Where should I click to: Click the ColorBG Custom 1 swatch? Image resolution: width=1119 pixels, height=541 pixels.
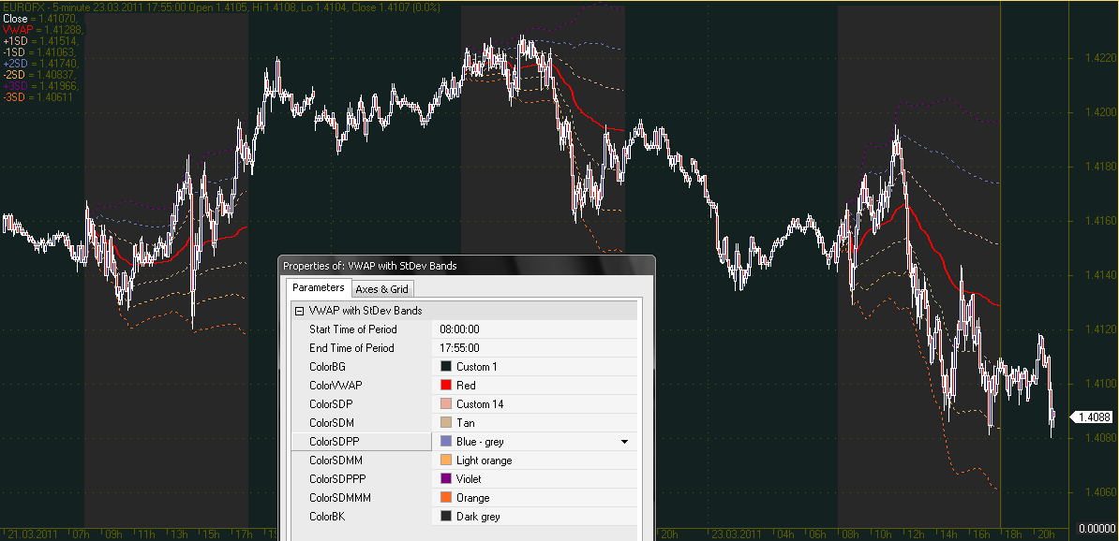click(x=446, y=366)
